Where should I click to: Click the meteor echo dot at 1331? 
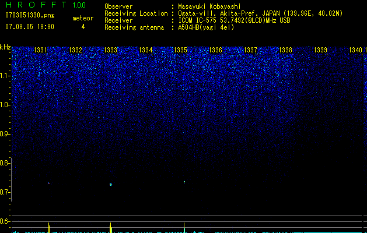[x=49, y=183]
